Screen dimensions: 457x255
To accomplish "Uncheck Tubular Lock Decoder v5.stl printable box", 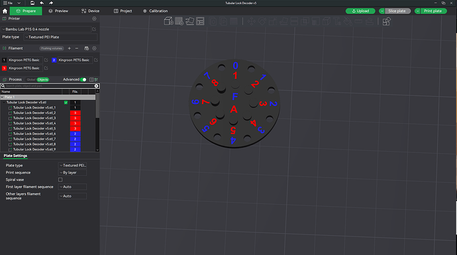I will click(66, 102).
